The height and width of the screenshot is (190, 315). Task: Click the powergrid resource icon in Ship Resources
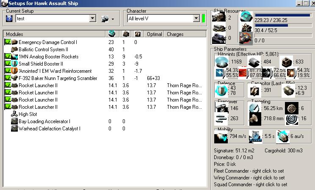point(246,28)
